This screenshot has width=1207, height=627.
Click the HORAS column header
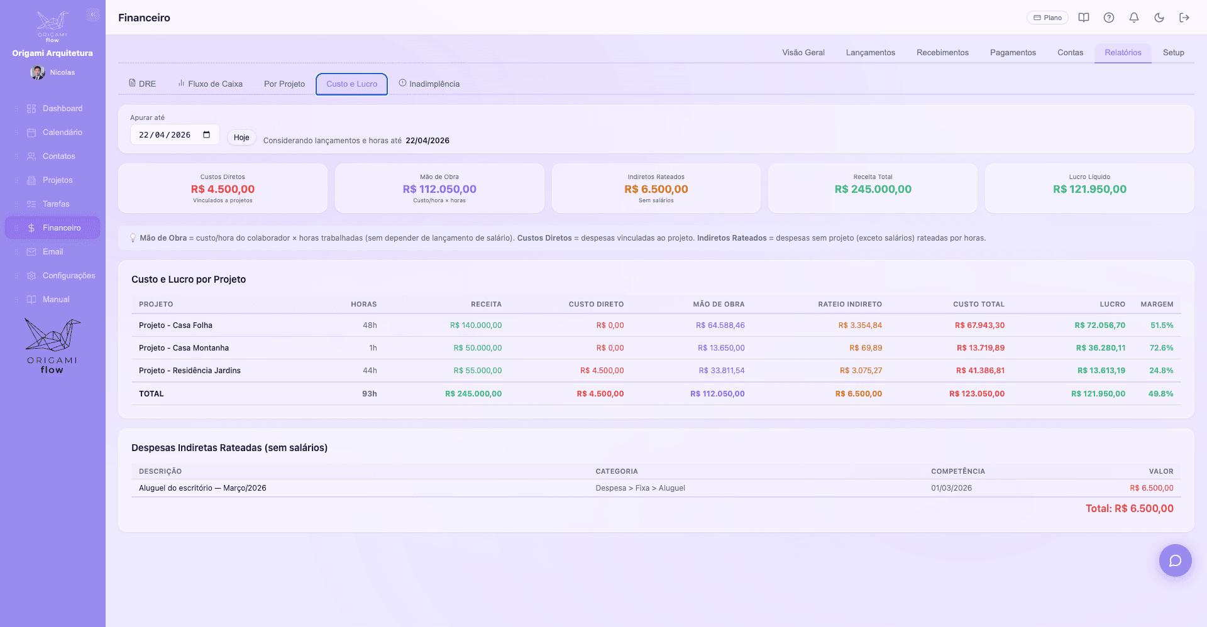[363, 304]
